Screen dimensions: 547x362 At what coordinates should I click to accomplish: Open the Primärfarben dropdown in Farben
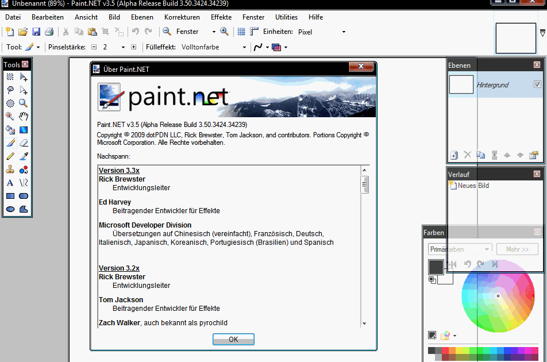pos(460,249)
